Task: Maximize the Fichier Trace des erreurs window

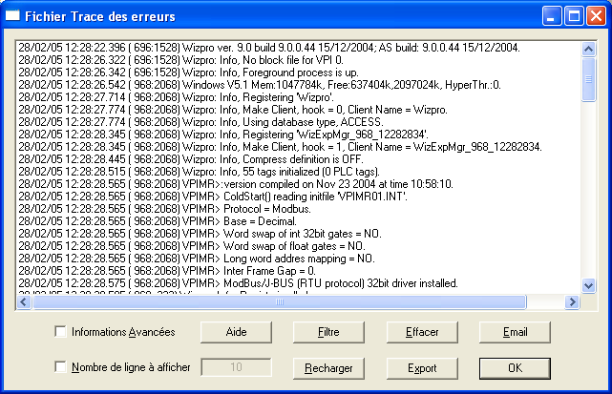Action: [574, 16]
